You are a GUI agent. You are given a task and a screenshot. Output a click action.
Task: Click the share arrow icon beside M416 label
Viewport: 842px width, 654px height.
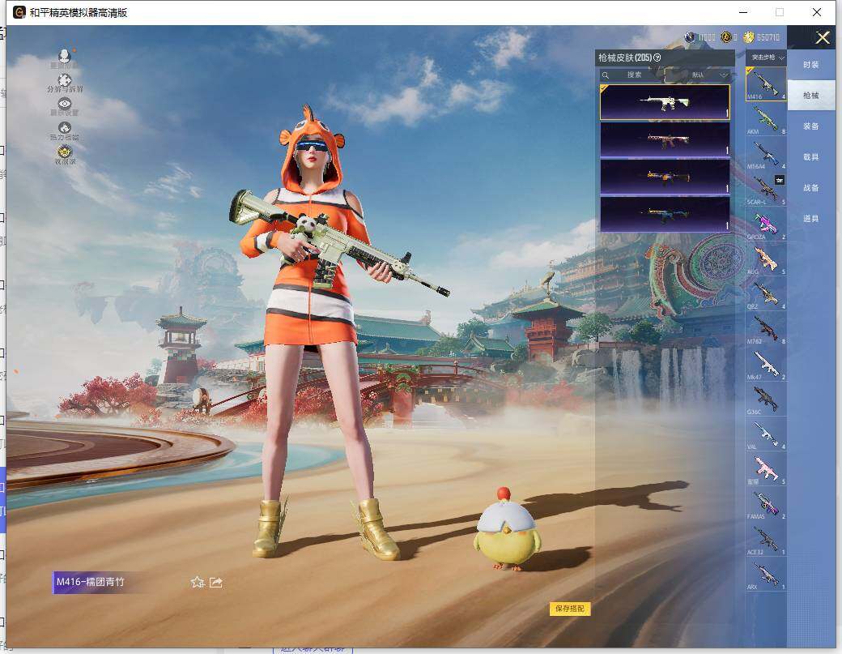[216, 582]
